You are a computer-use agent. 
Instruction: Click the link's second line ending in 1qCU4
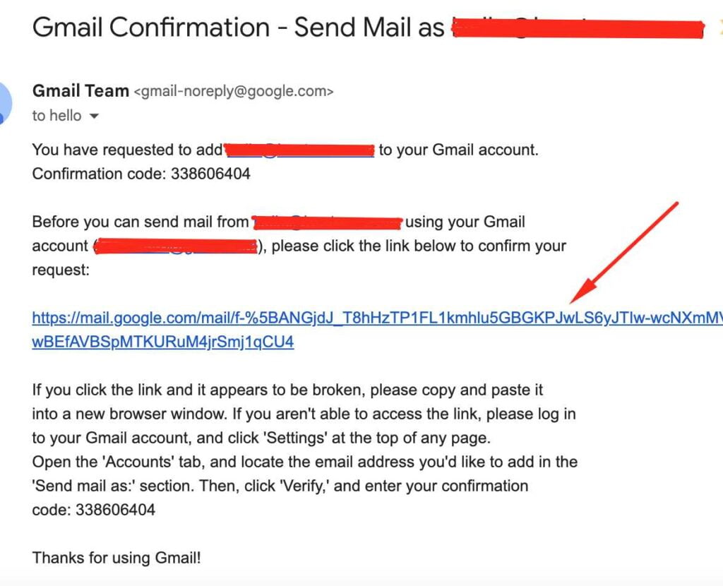point(163,342)
